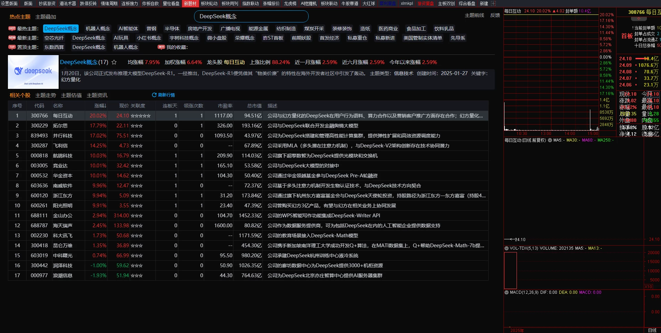The width and height of the screenshot is (661, 333).
Task: Open the 主题走势 sub-tab
Action: [x=46, y=95]
